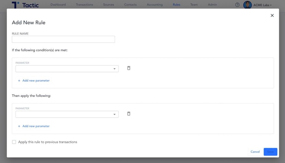Viewport: 285px width, 163px height.
Task: Go to the Dashboard tab
Action: pos(58,4)
